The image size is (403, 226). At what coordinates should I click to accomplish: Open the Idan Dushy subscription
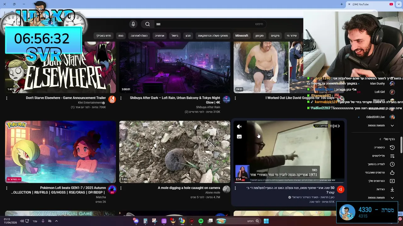(x=377, y=83)
